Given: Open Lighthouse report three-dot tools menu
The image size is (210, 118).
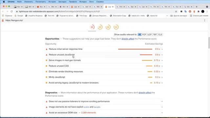Looking at the screenshot, I should tap(204, 20).
